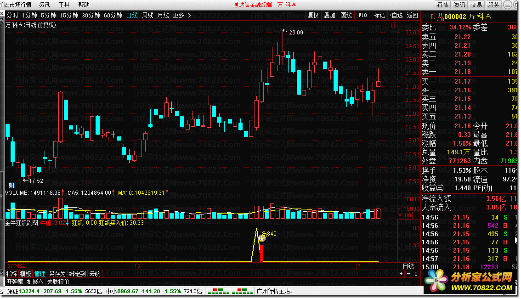Open the 资讯 button at top right
The height and width of the screenshot is (299, 521).
coord(459,5)
